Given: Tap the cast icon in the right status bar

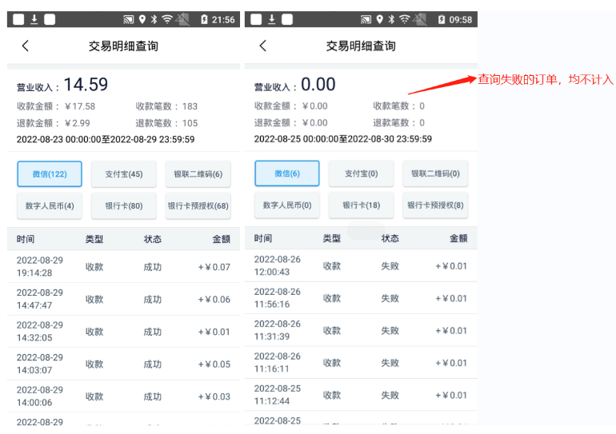Looking at the screenshot, I should (x=366, y=19).
